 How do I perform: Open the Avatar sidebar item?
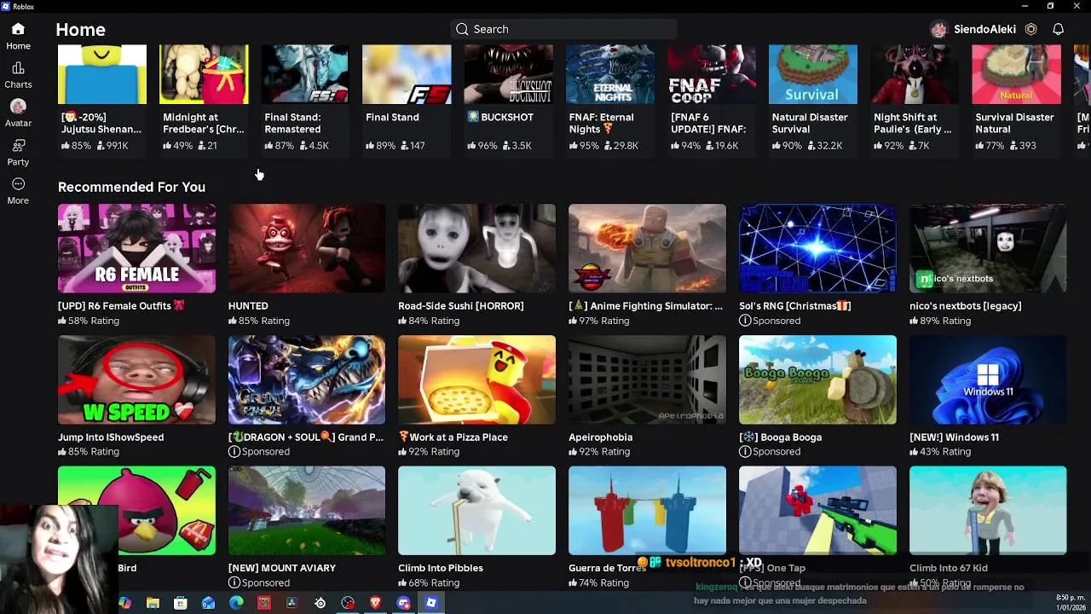pyautogui.click(x=18, y=113)
